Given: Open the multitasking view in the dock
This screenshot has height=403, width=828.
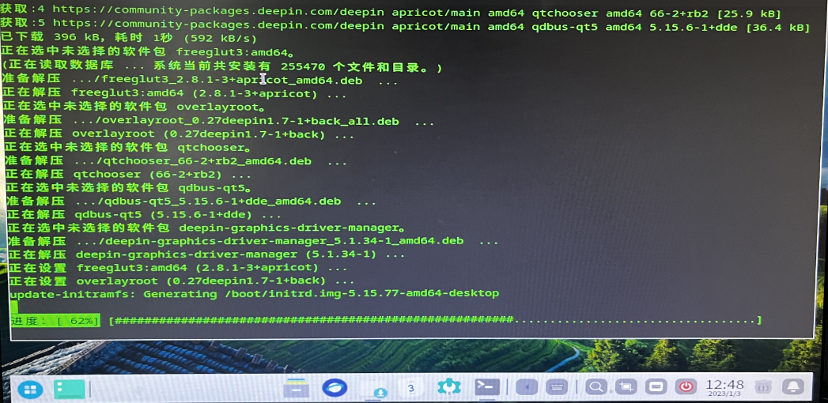Looking at the screenshot, I should point(69,389).
